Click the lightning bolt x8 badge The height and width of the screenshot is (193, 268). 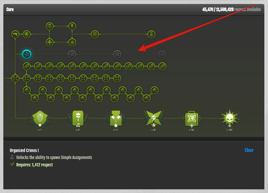click(x=154, y=119)
